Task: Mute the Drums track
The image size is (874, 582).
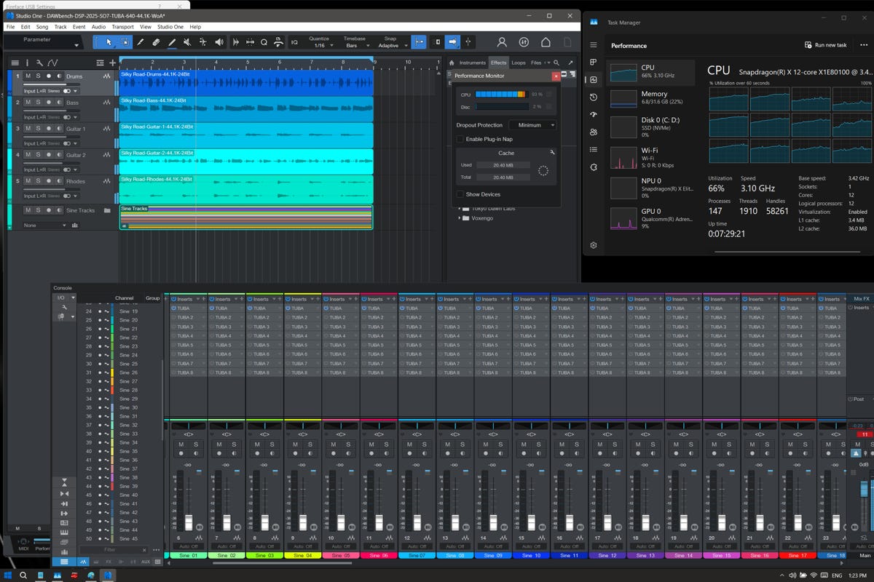Action: (x=28, y=76)
